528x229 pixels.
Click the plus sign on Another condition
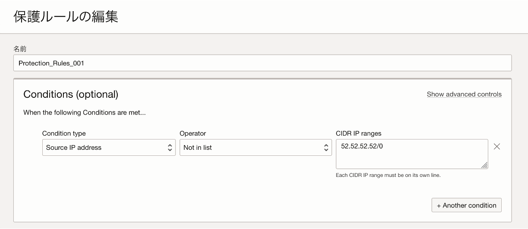439,206
